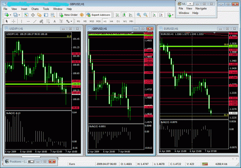241x168 pixels.
Task: Draw a horizontal line tool
Action: pyautogui.click(x=28, y=21)
